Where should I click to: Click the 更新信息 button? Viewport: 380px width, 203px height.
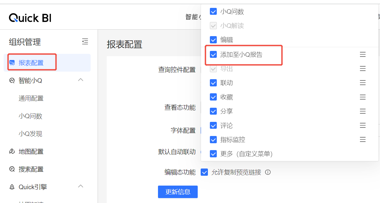(x=178, y=192)
